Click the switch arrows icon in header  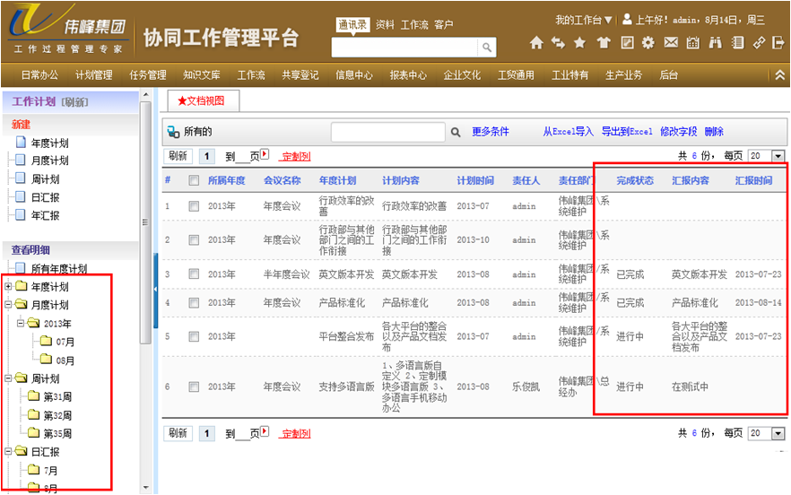click(x=558, y=43)
